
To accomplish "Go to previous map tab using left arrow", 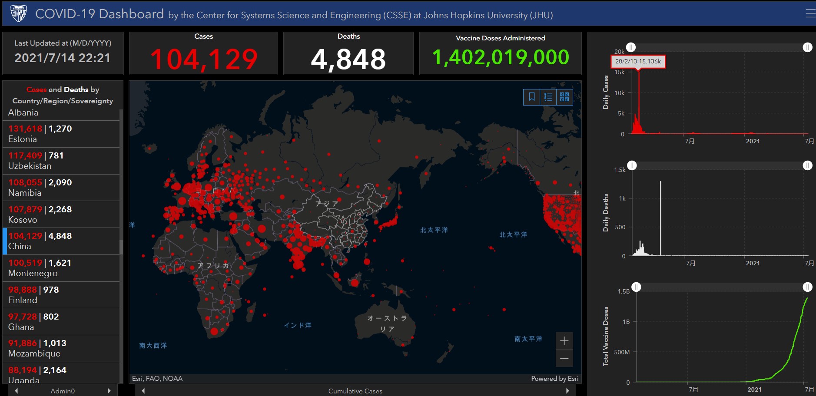I will pyautogui.click(x=143, y=391).
